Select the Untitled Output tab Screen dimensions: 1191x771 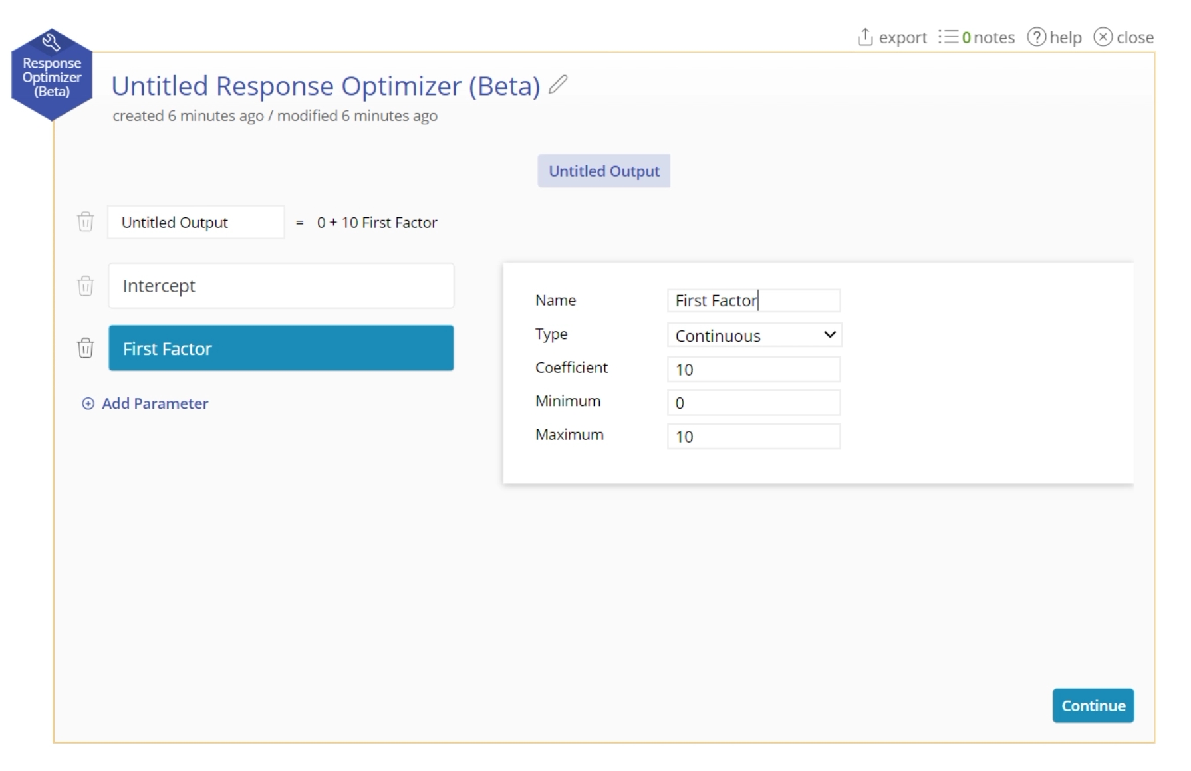point(604,171)
